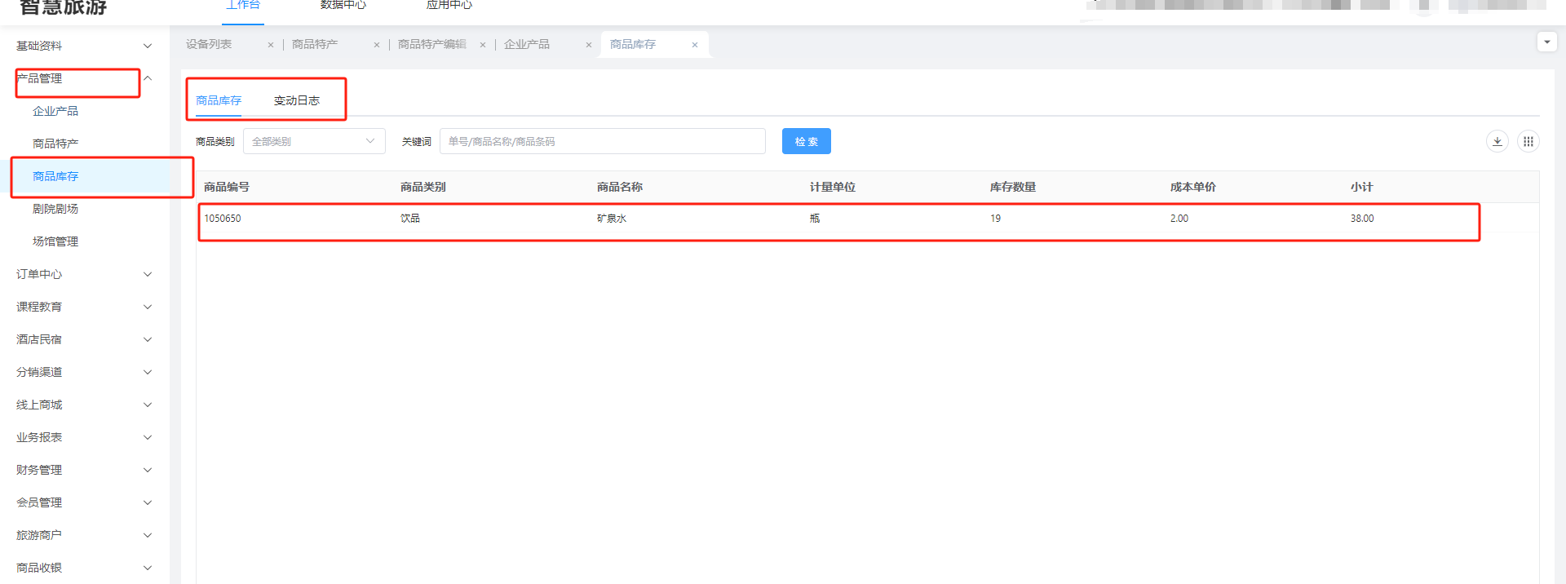The image size is (1566, 584).
Task: Expand the 基础资料 menu
Action: 82,46
